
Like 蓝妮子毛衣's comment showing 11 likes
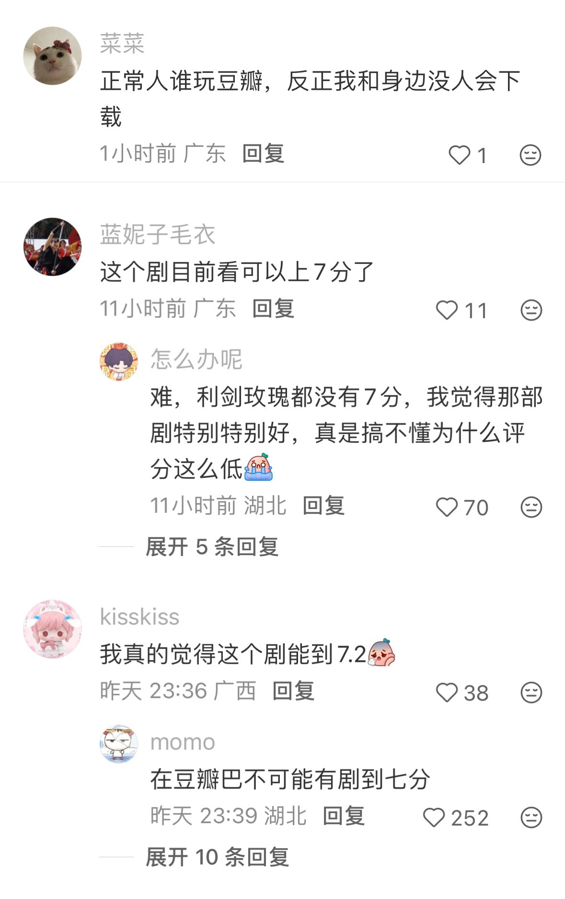pyautogui.click(x=447, y=310)
